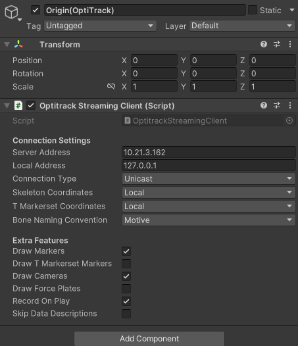
Task: Open the Transform presets icon
Action: (277, 44)
